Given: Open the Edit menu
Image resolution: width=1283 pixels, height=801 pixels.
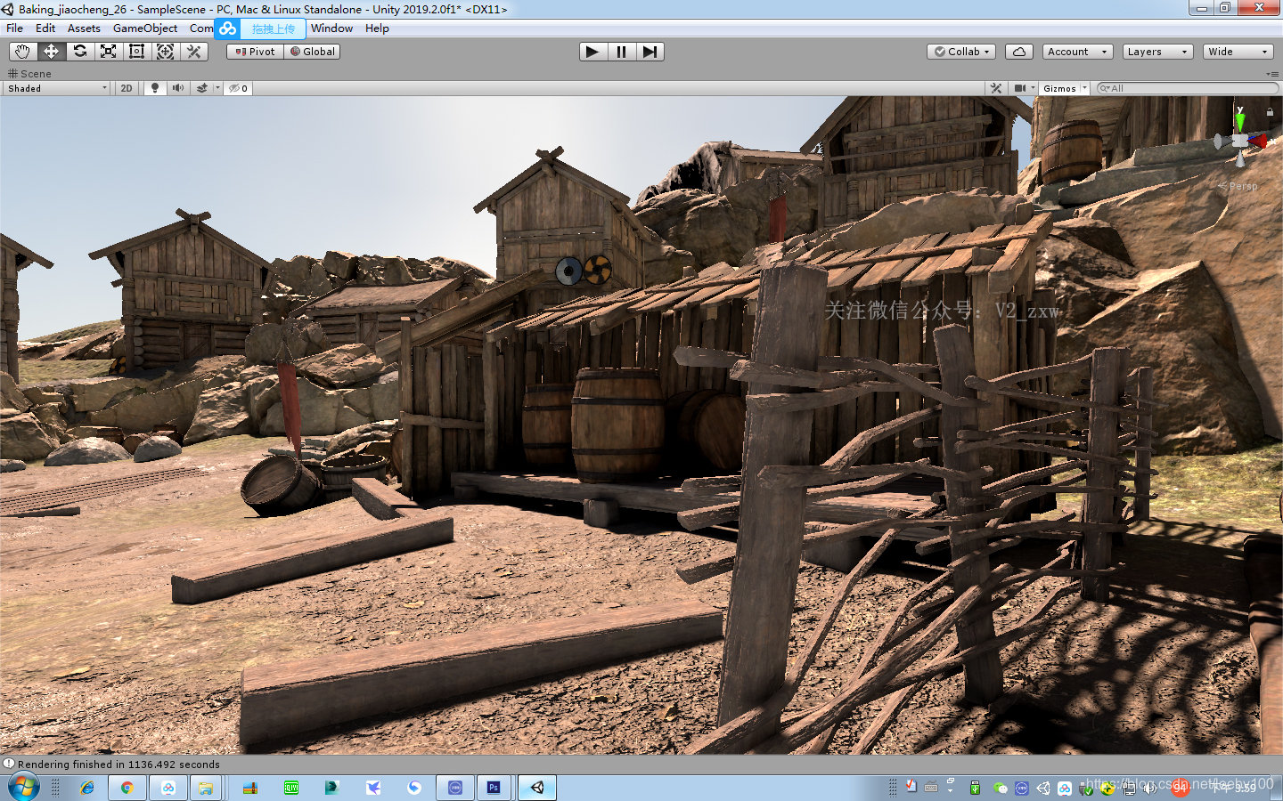Looking at the screenshot, I should [x=45, y=28].
